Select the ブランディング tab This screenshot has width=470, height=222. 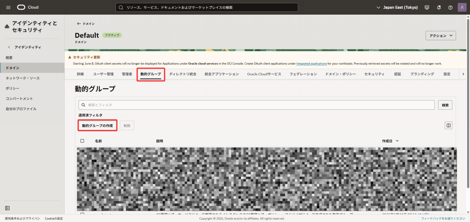[x=422, y=74]
